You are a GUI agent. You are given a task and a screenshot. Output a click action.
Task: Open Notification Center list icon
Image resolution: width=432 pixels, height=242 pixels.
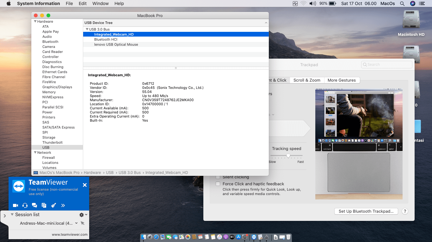tap(421, 3)
